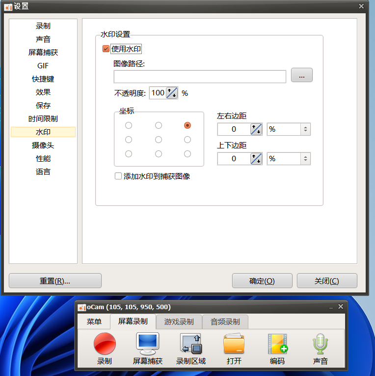Click the 打开 folder icon

pyautogui.click(x=234, y=344)
